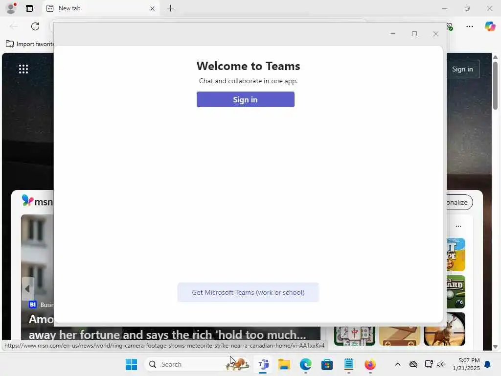Open the Edge profile avatar icon
501x376 pixels.
click(x=11, y=8)
